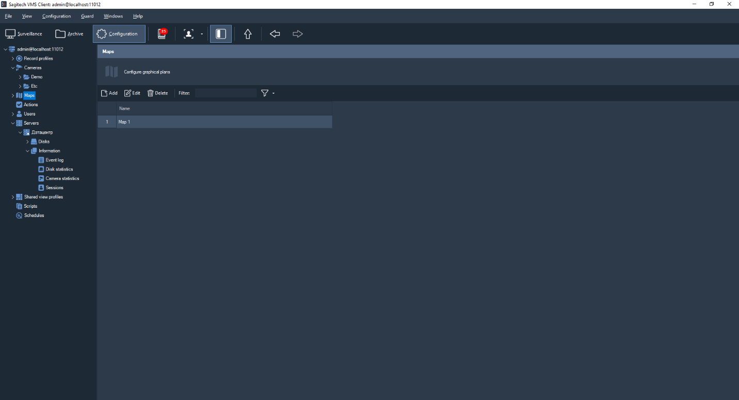Select the Actions item with checkmark icon
Image resolution: width=739 pixels, height=400 pixels.
point(30,105)
